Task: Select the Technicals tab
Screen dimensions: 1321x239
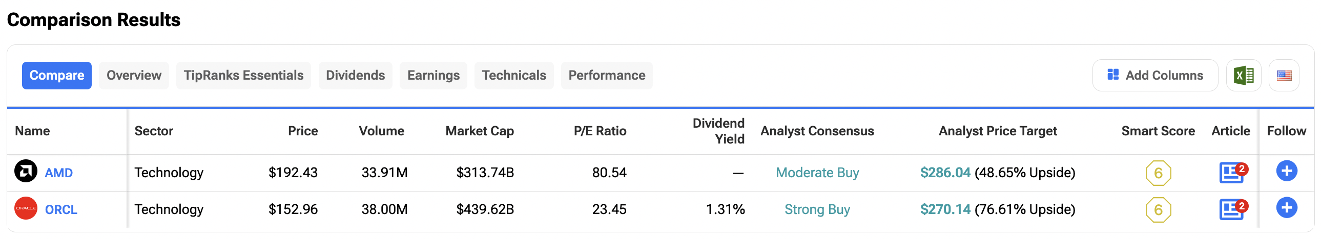Action: point(514,76)
